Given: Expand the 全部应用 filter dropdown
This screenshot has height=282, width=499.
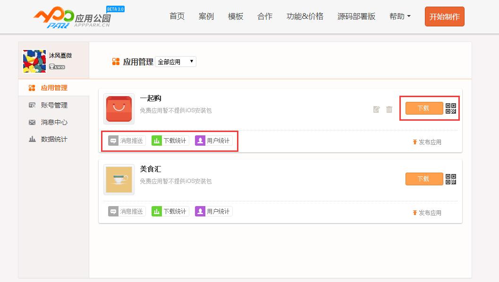Looking at the screenshot, I should pos(176,61).
